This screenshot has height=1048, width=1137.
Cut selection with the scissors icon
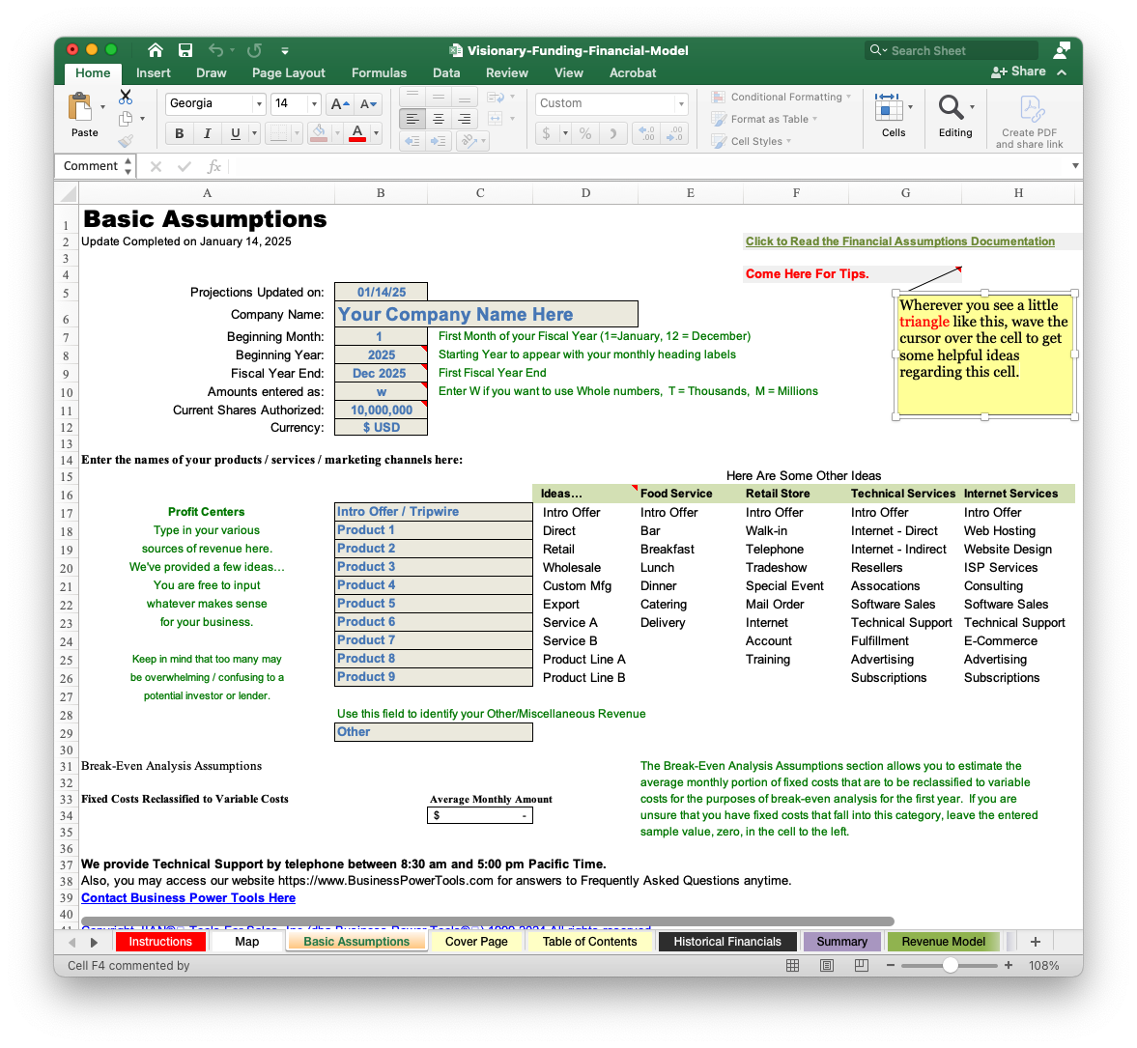point(126,97)
